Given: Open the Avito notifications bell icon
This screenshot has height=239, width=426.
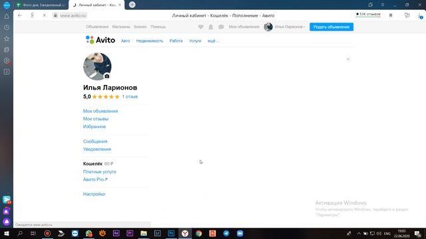Looking at the screenshot, I should pyautogui.click(x=211, y=27).
